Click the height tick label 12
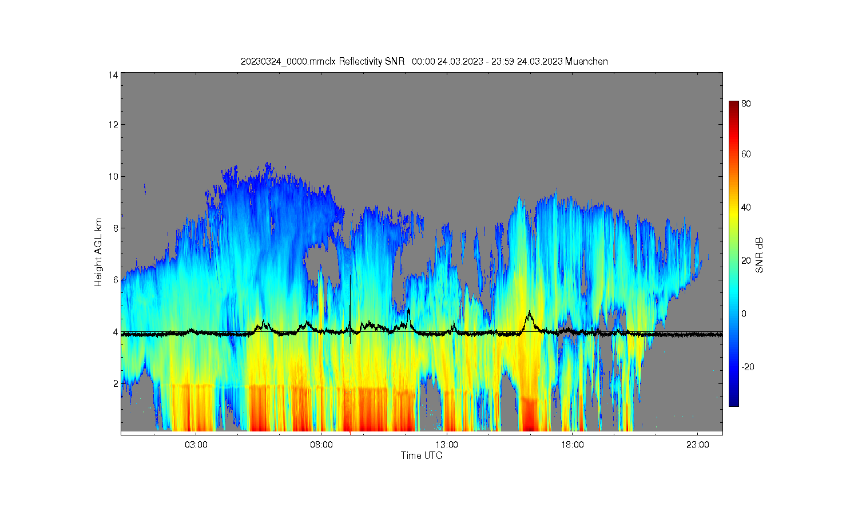Screen dimensions: 858x515 pos(113,125)
